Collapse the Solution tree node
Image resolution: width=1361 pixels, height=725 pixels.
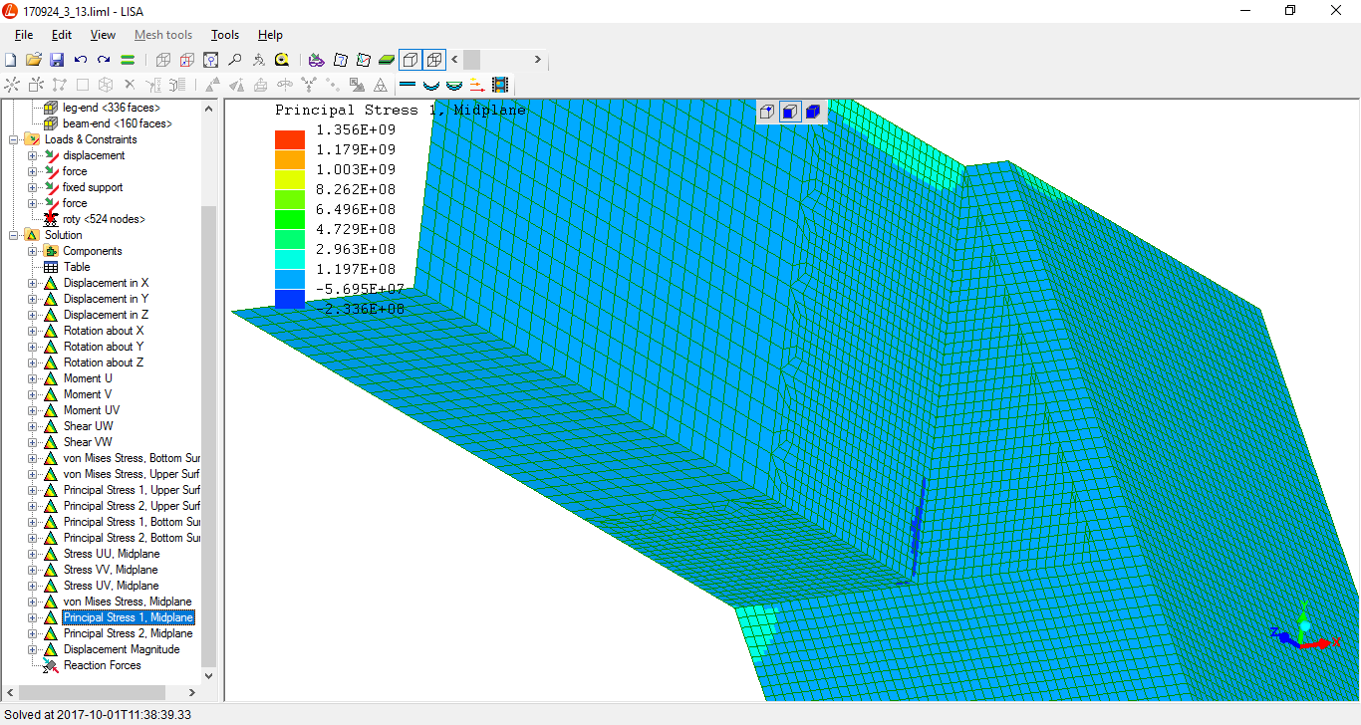(14, 235)
